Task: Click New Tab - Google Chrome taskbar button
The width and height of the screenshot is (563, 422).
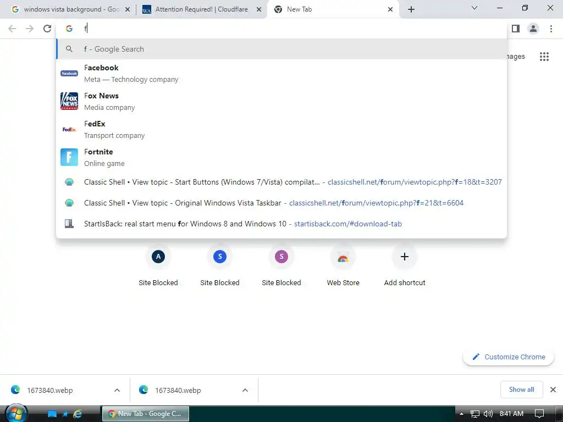Action: pos(146,414)
